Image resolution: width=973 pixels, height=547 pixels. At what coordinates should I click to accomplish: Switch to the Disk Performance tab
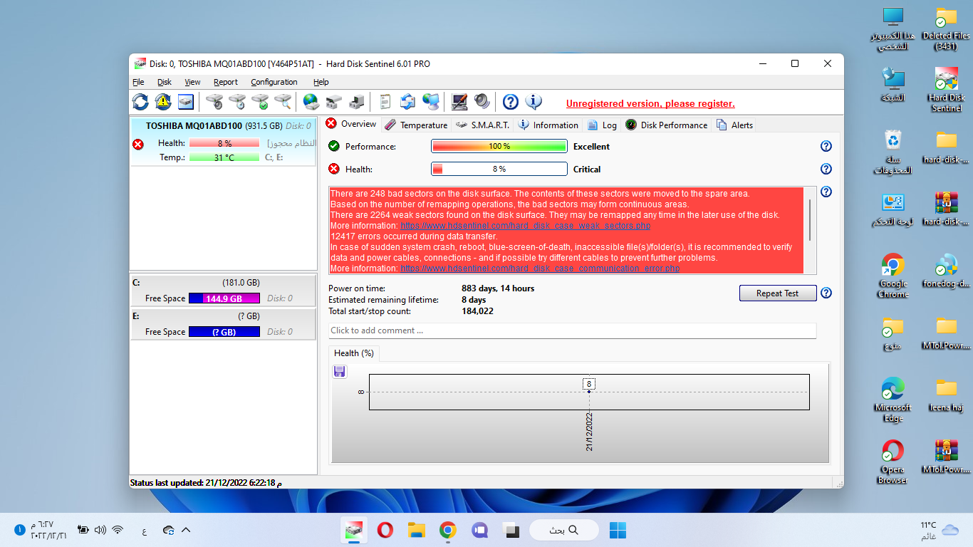[666, 125]
